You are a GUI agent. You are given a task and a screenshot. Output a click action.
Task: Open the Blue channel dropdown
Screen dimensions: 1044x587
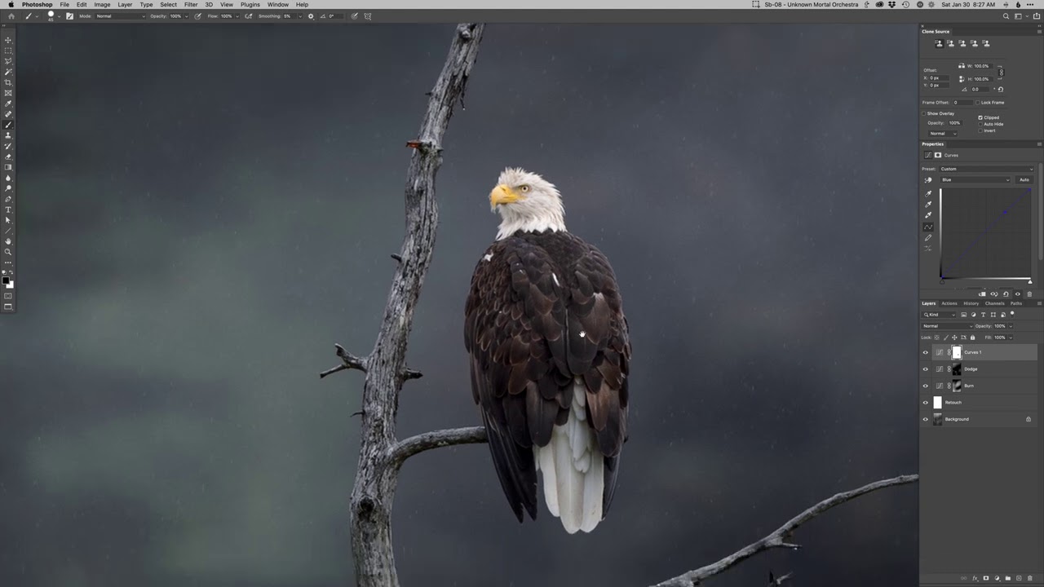(975, 179)
